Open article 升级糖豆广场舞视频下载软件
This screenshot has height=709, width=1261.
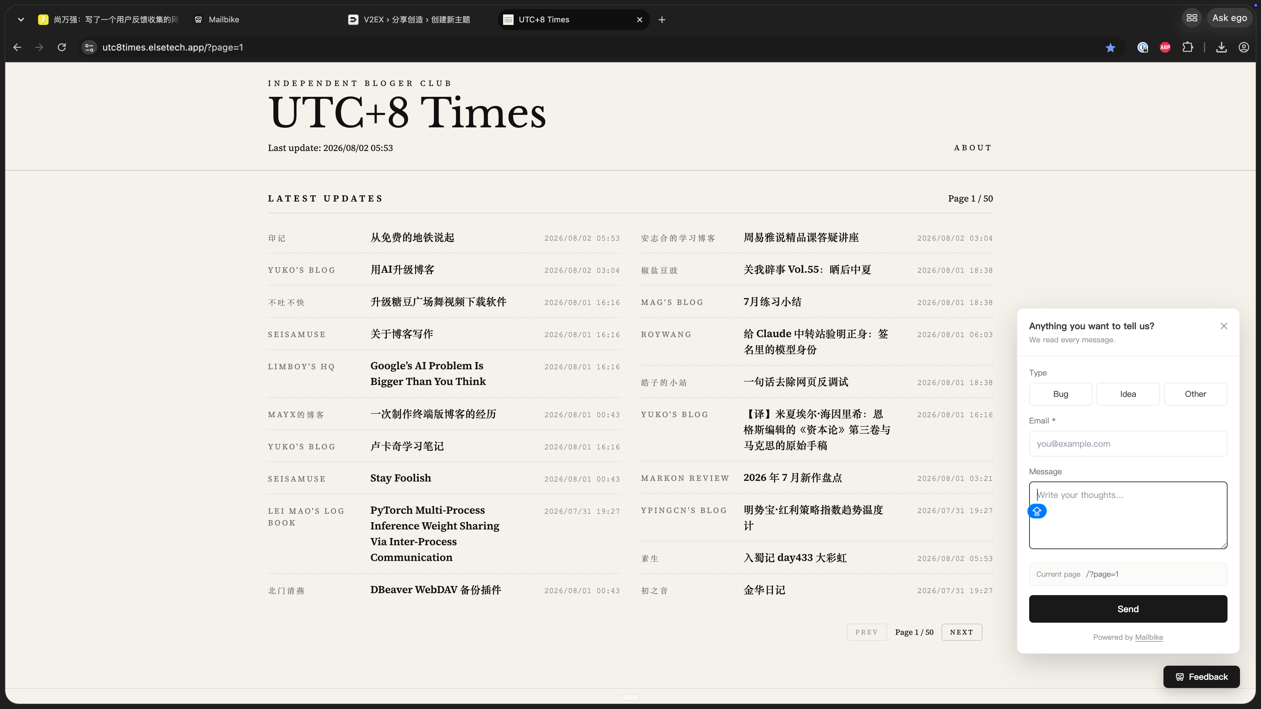click(438, 302)
